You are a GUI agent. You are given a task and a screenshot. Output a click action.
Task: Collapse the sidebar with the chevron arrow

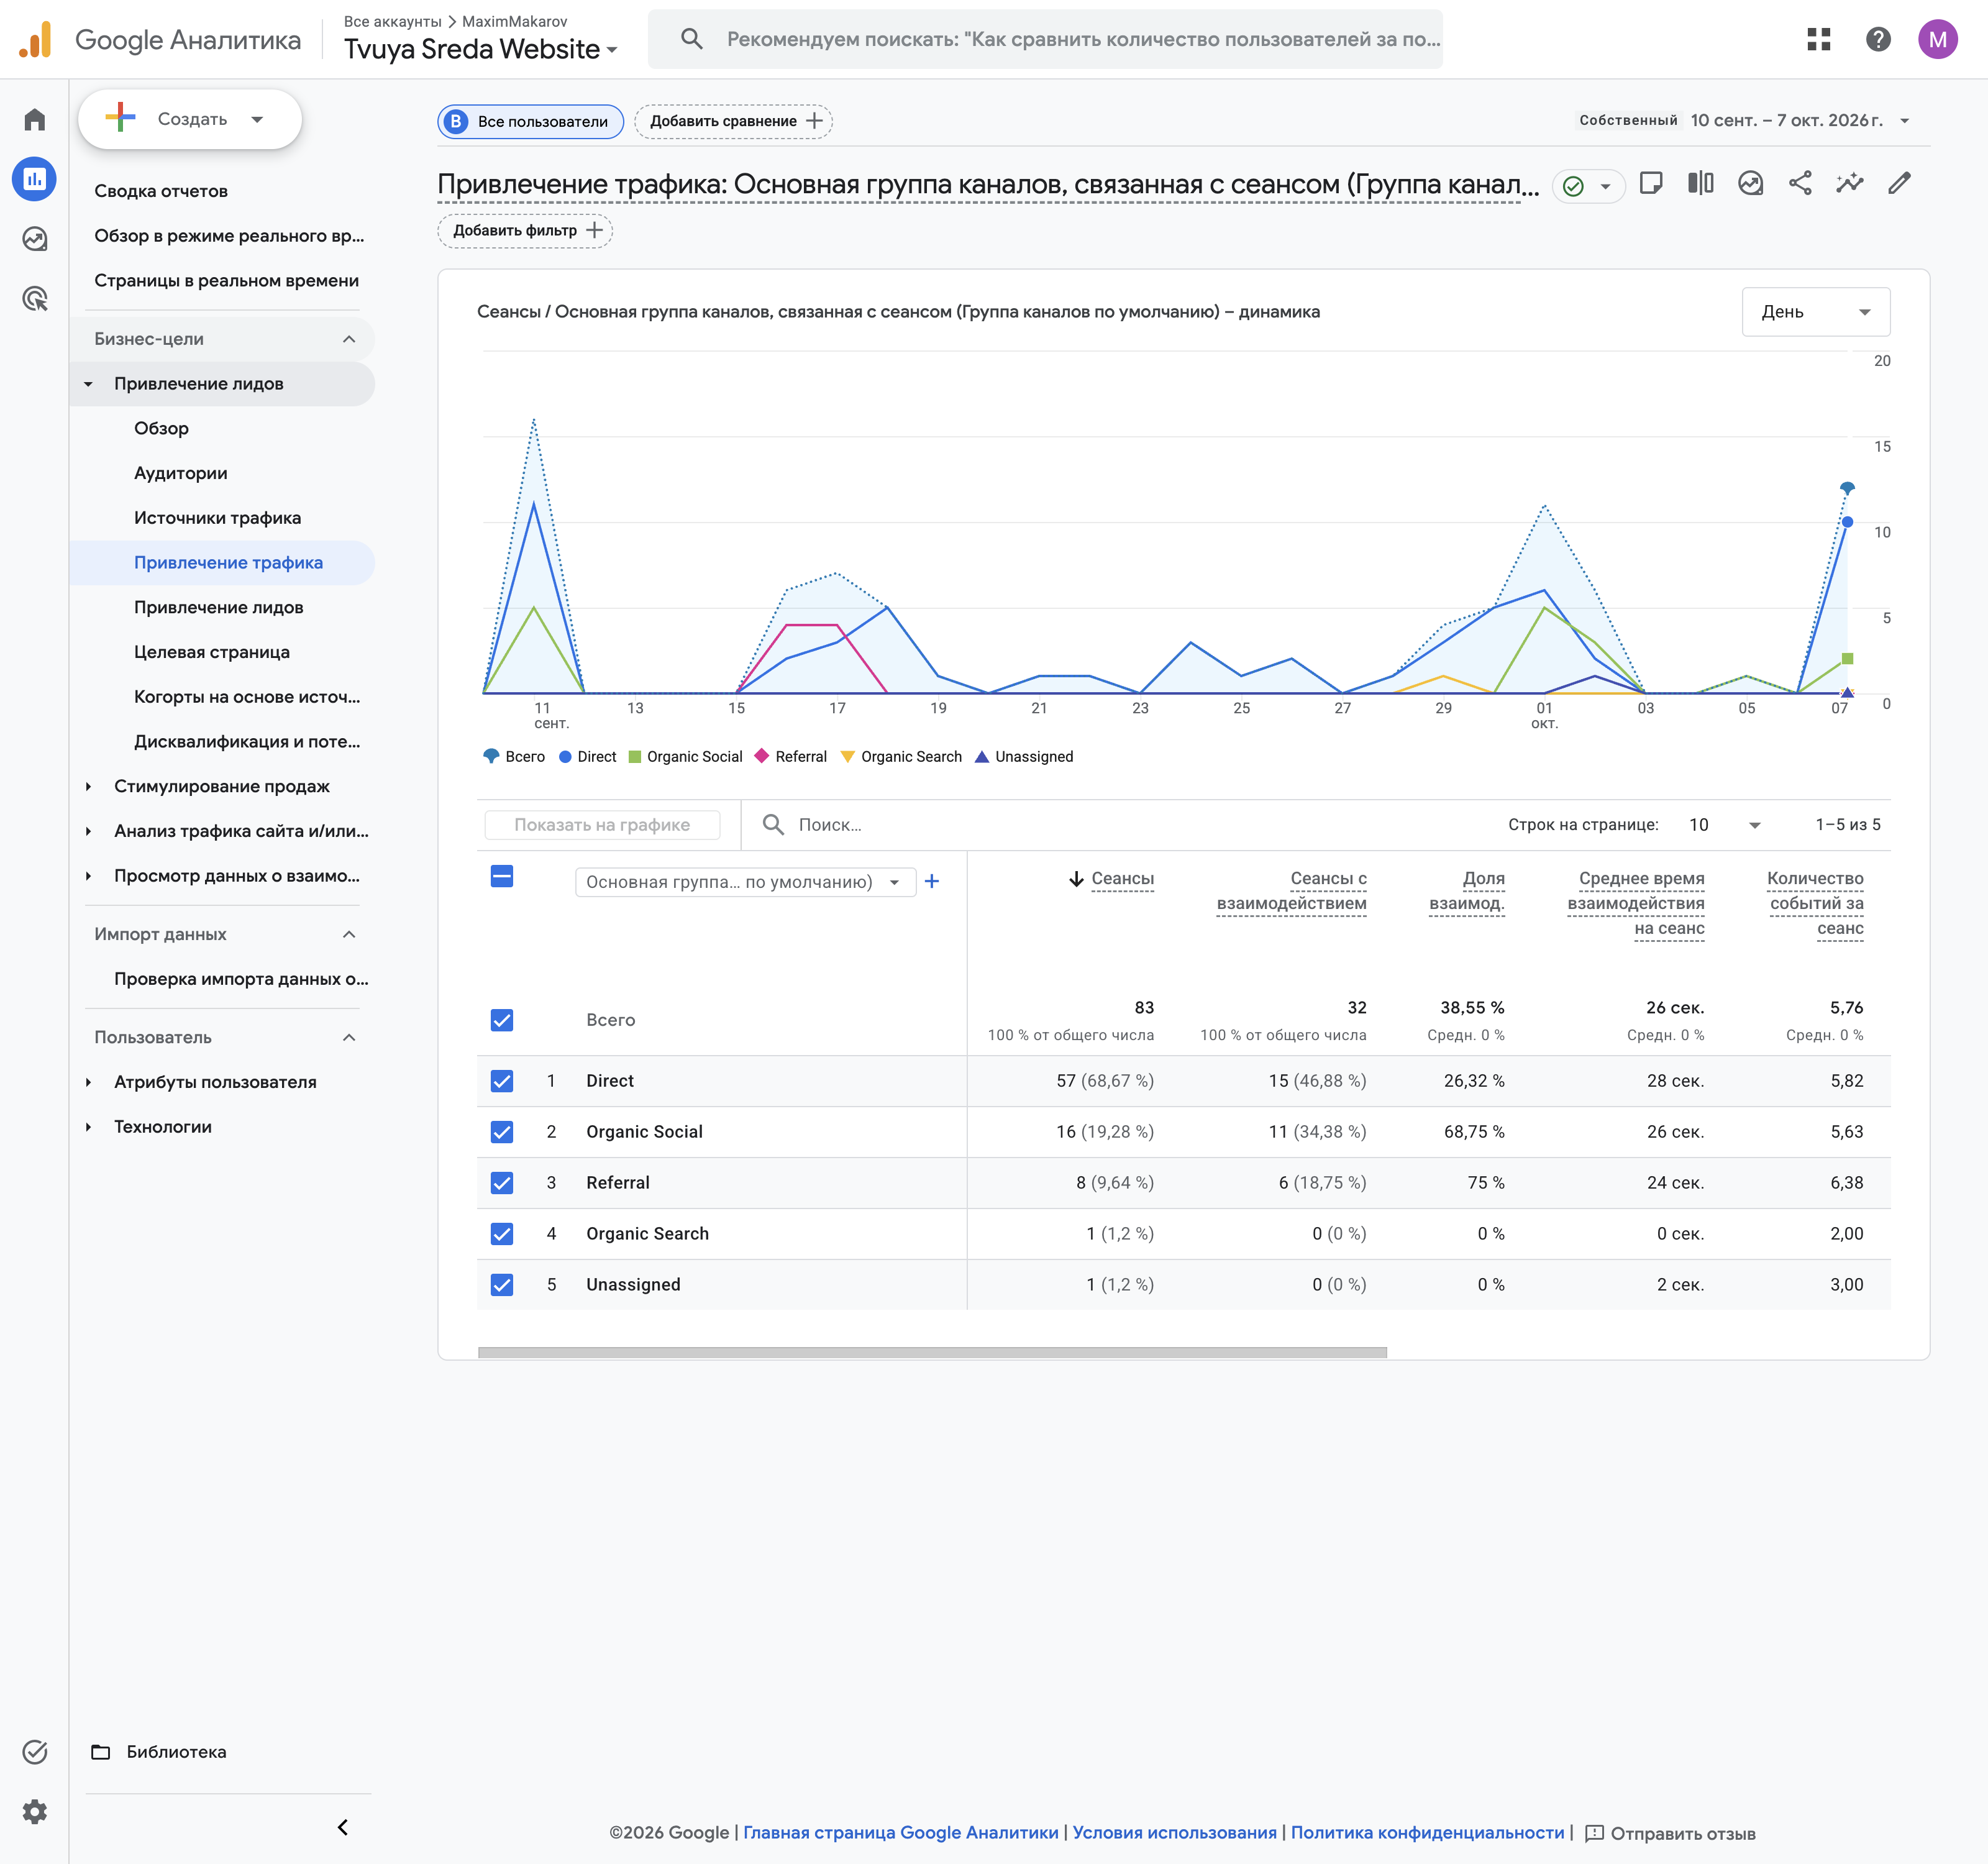[x=343, y=1827]
